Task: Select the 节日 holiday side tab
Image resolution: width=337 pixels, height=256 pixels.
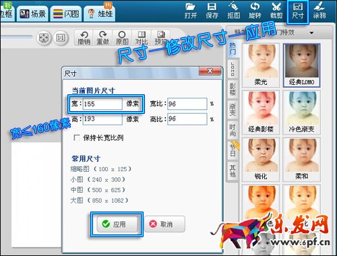Action: pyautogui.click(x=233, y=150)
